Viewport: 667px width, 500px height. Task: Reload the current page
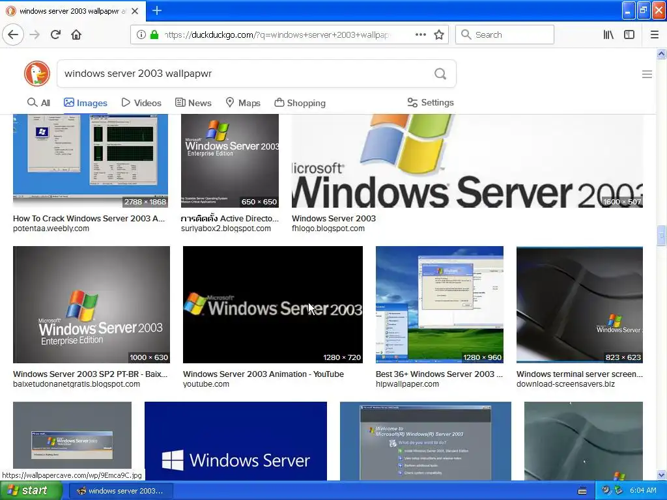[x=56, y=35]
